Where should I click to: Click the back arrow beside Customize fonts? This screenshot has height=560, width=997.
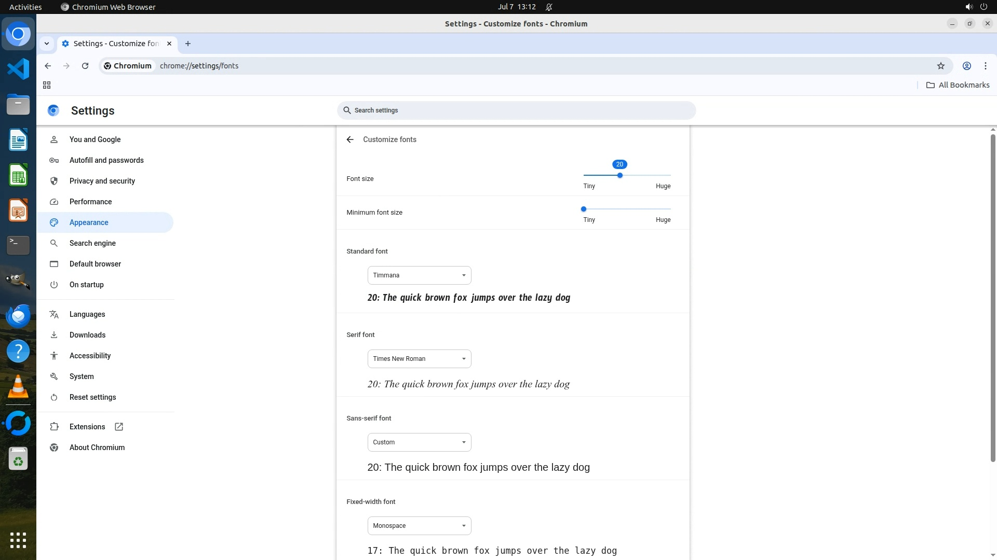350,139
